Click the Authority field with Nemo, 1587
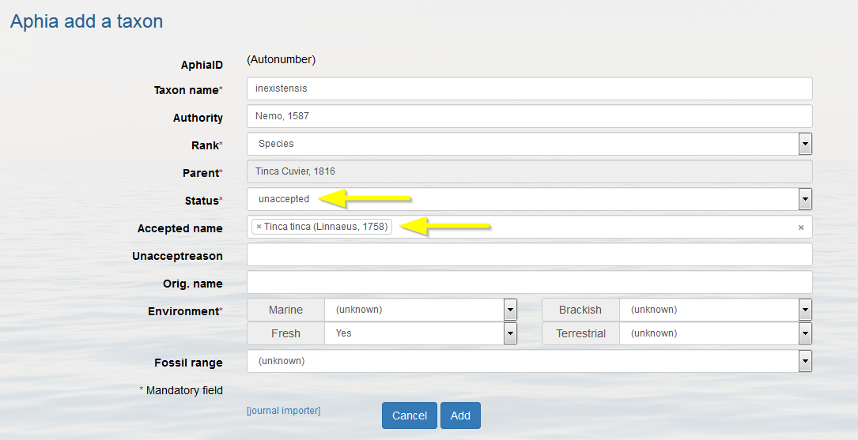The image size is (858, 440). coord(529,116)
